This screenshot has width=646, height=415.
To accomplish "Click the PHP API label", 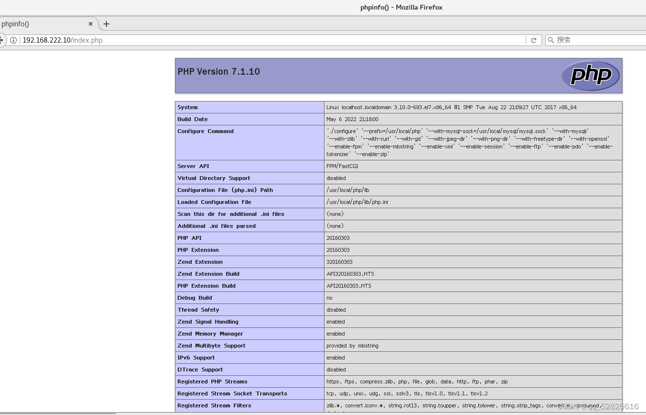I will pos(189,238).
